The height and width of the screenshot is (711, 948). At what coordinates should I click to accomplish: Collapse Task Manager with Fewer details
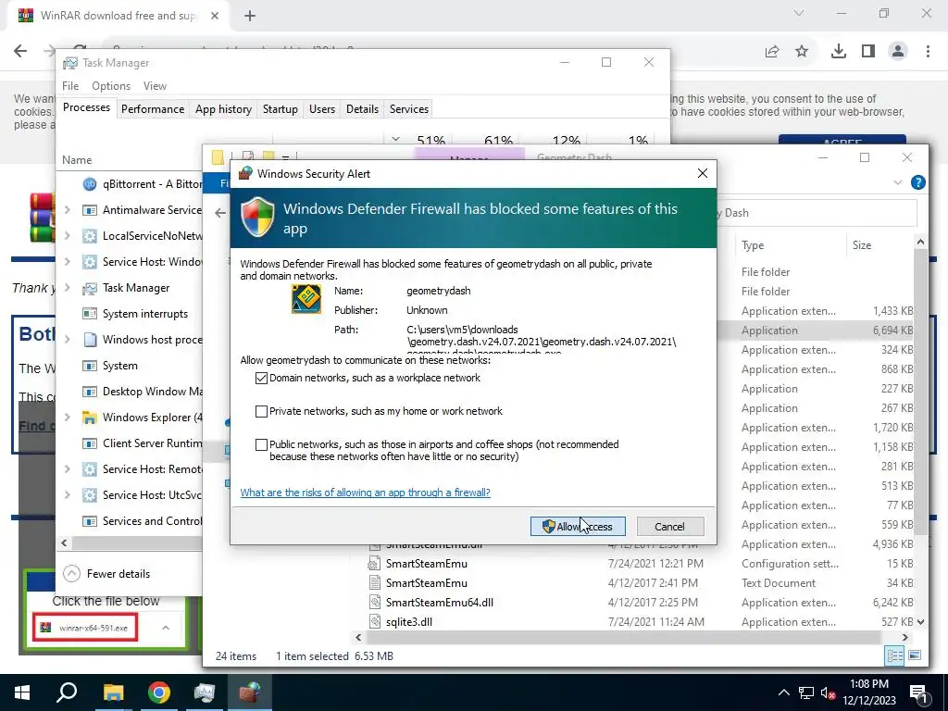pyautogui.click(x=106, y=574)
